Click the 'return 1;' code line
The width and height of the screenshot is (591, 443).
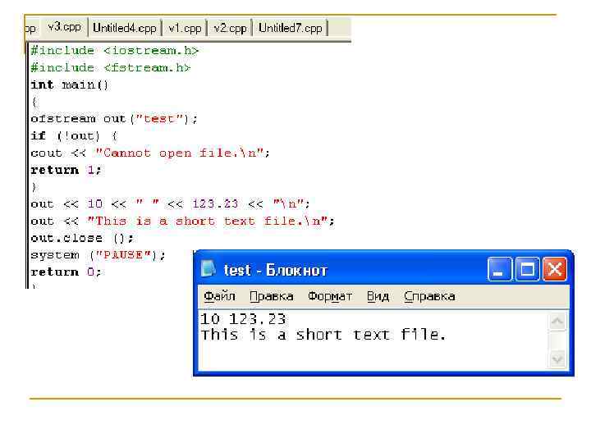click(66, 170)
